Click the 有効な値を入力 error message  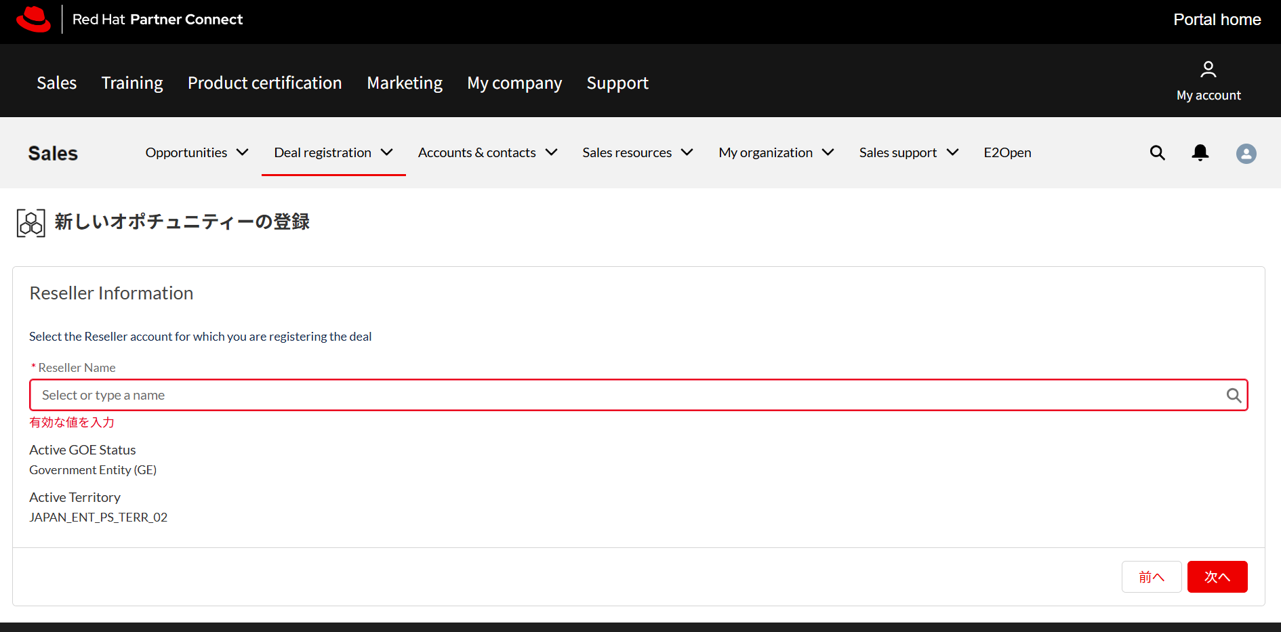(72, 422)
